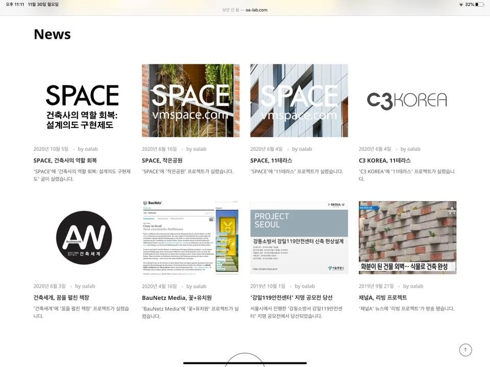Click excerpt 'SPACE'에 '작은공원' 프로젝트가 실렸습니다

click(187, 172)
